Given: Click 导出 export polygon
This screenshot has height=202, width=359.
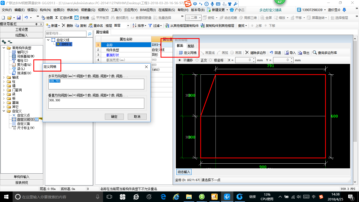Looking at the screenshot, I should (304, 53).
